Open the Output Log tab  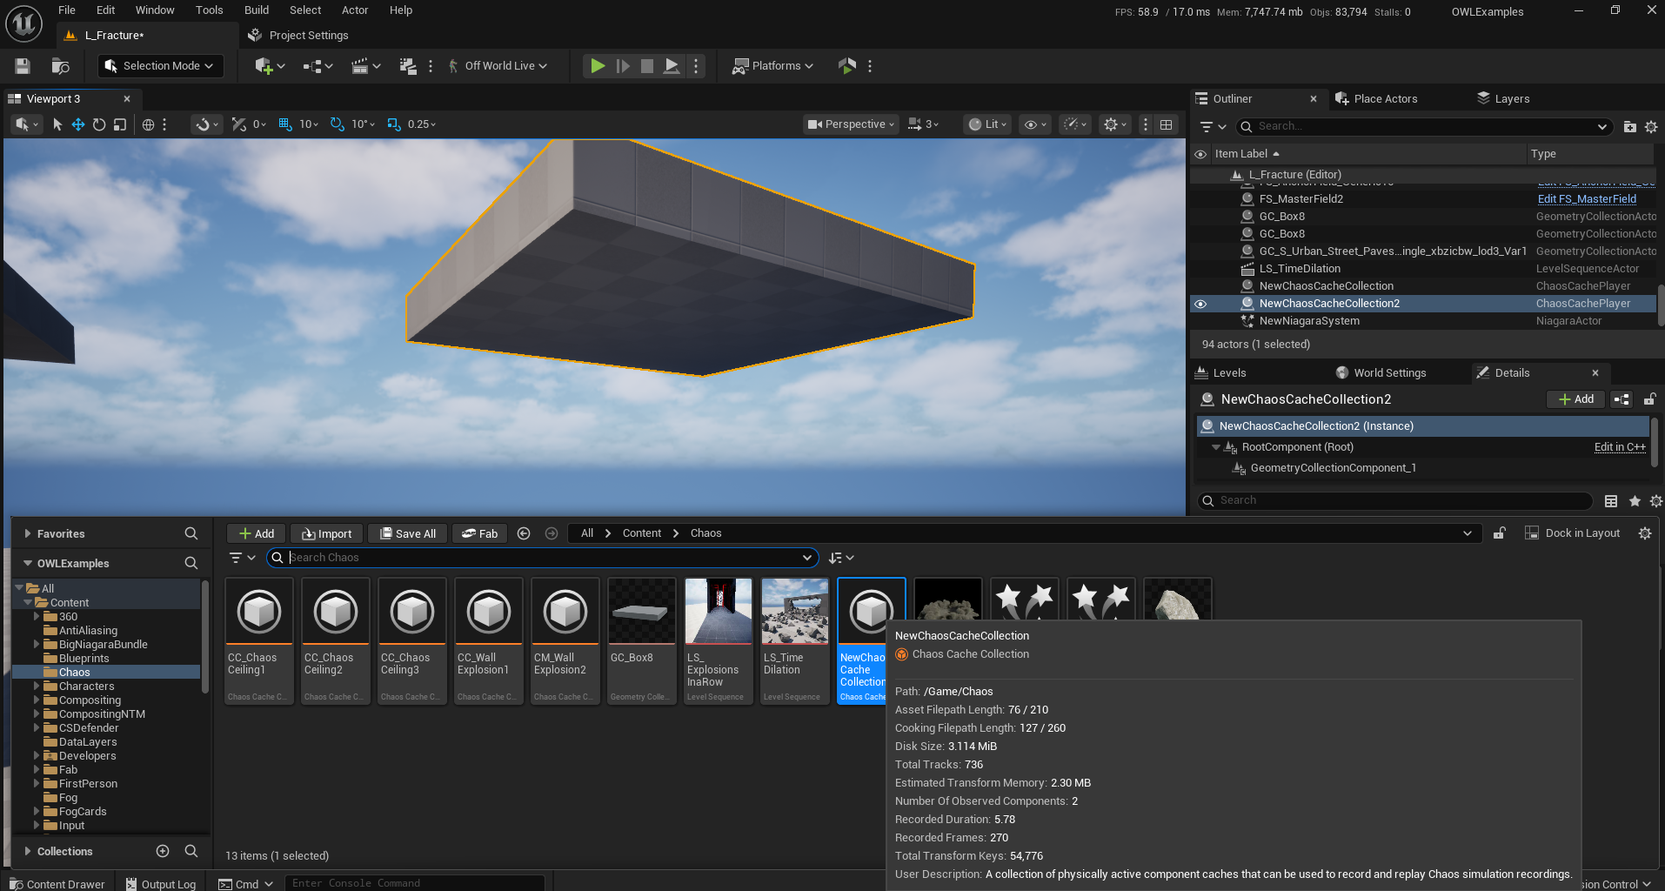tap(160, 884)
